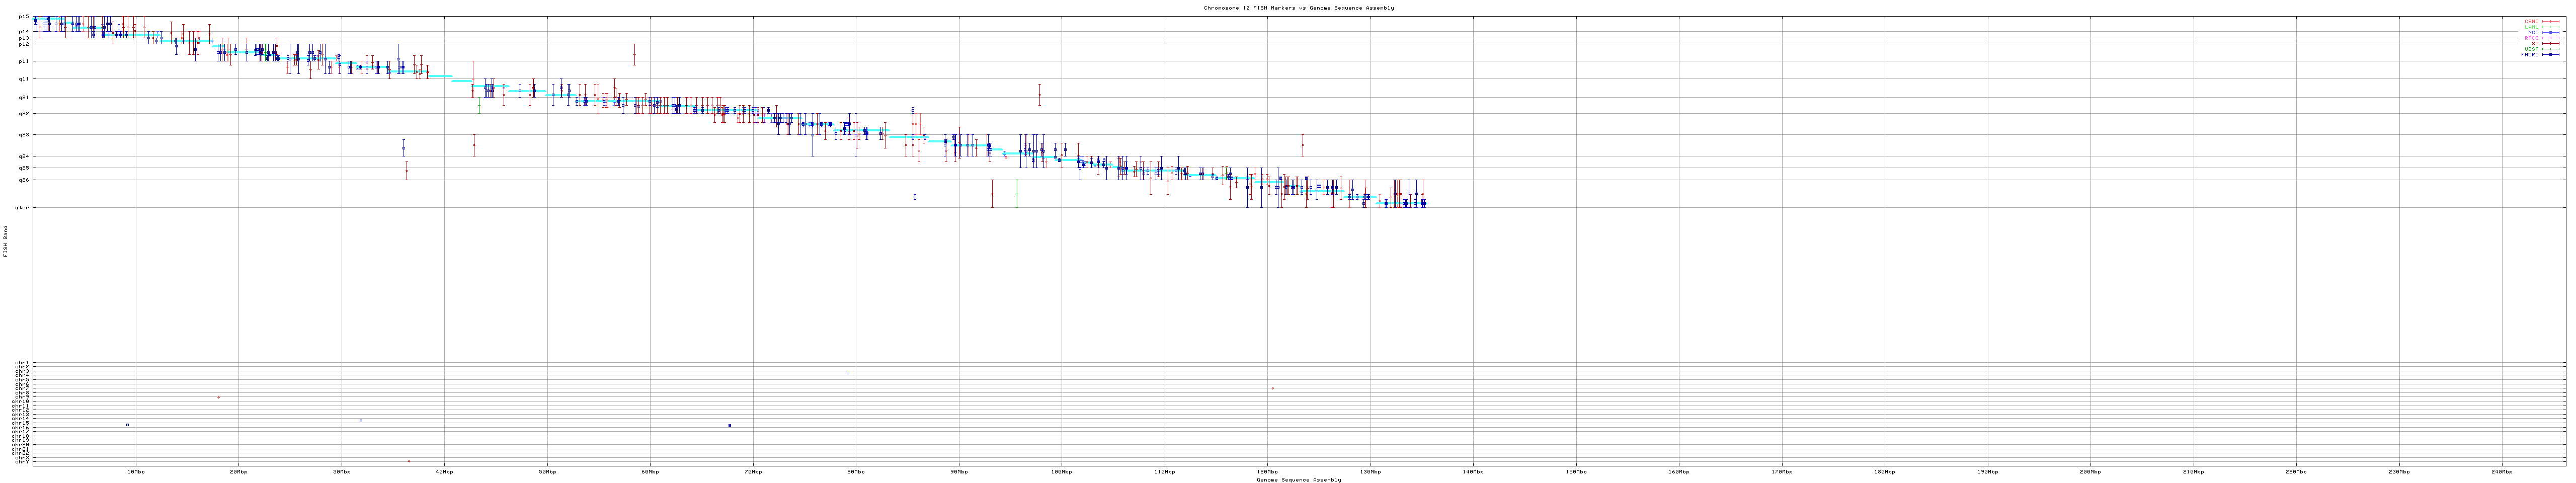The image size is (2576, 483).
Task: Select the 100Mbp x-axis tick label
Action: tap(1061, 471)
